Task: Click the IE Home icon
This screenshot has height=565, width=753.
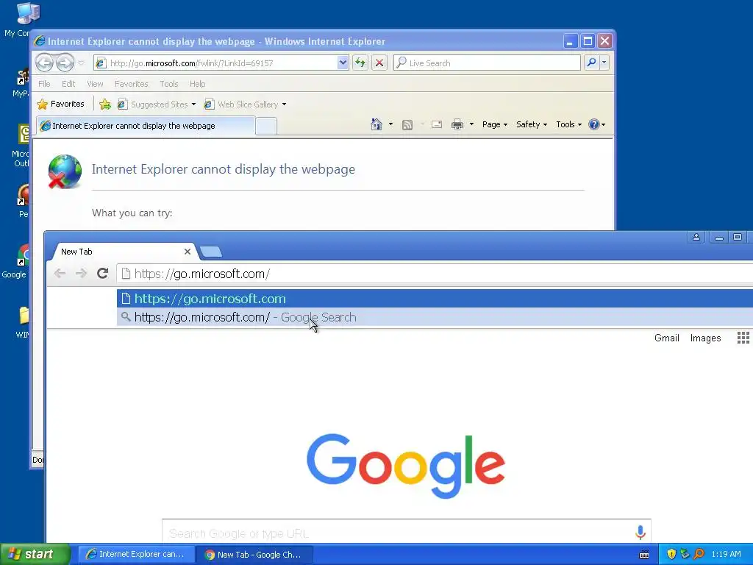Action: 376,124
